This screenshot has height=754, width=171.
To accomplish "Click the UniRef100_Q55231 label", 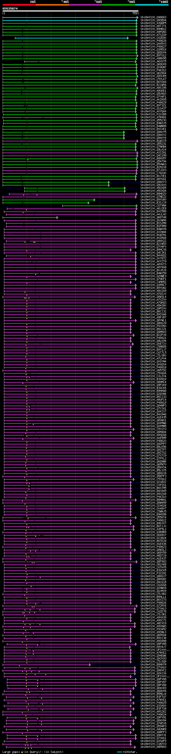I will [x=153, y=144].
